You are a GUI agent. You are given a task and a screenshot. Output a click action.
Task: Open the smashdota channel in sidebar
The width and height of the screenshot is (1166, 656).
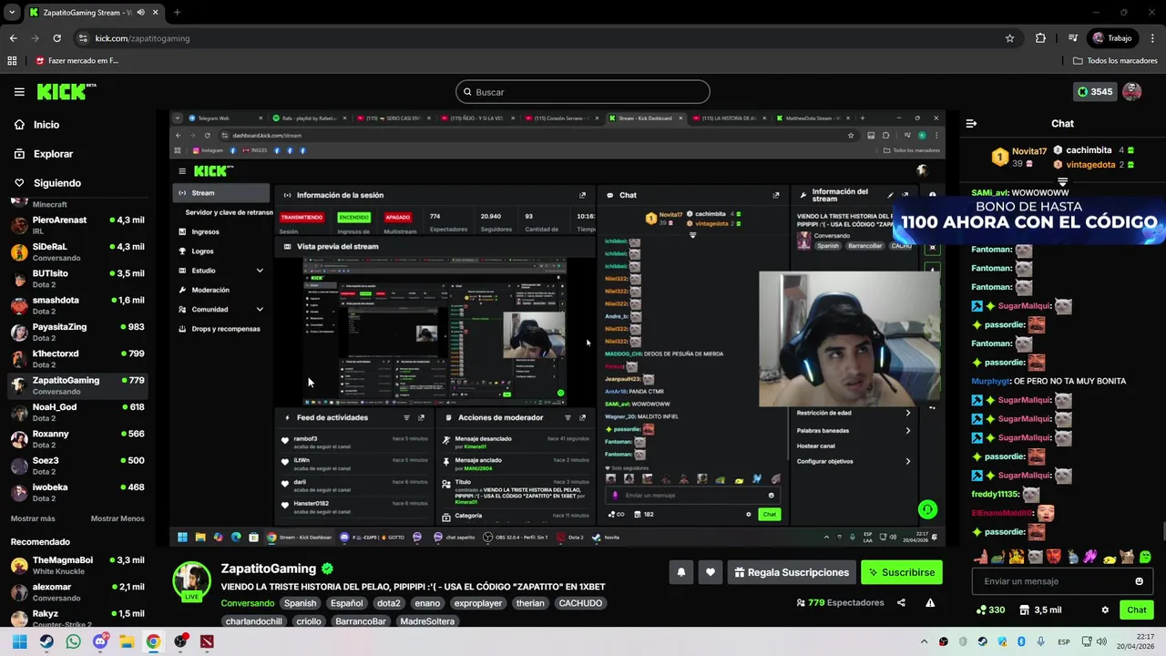78,304
